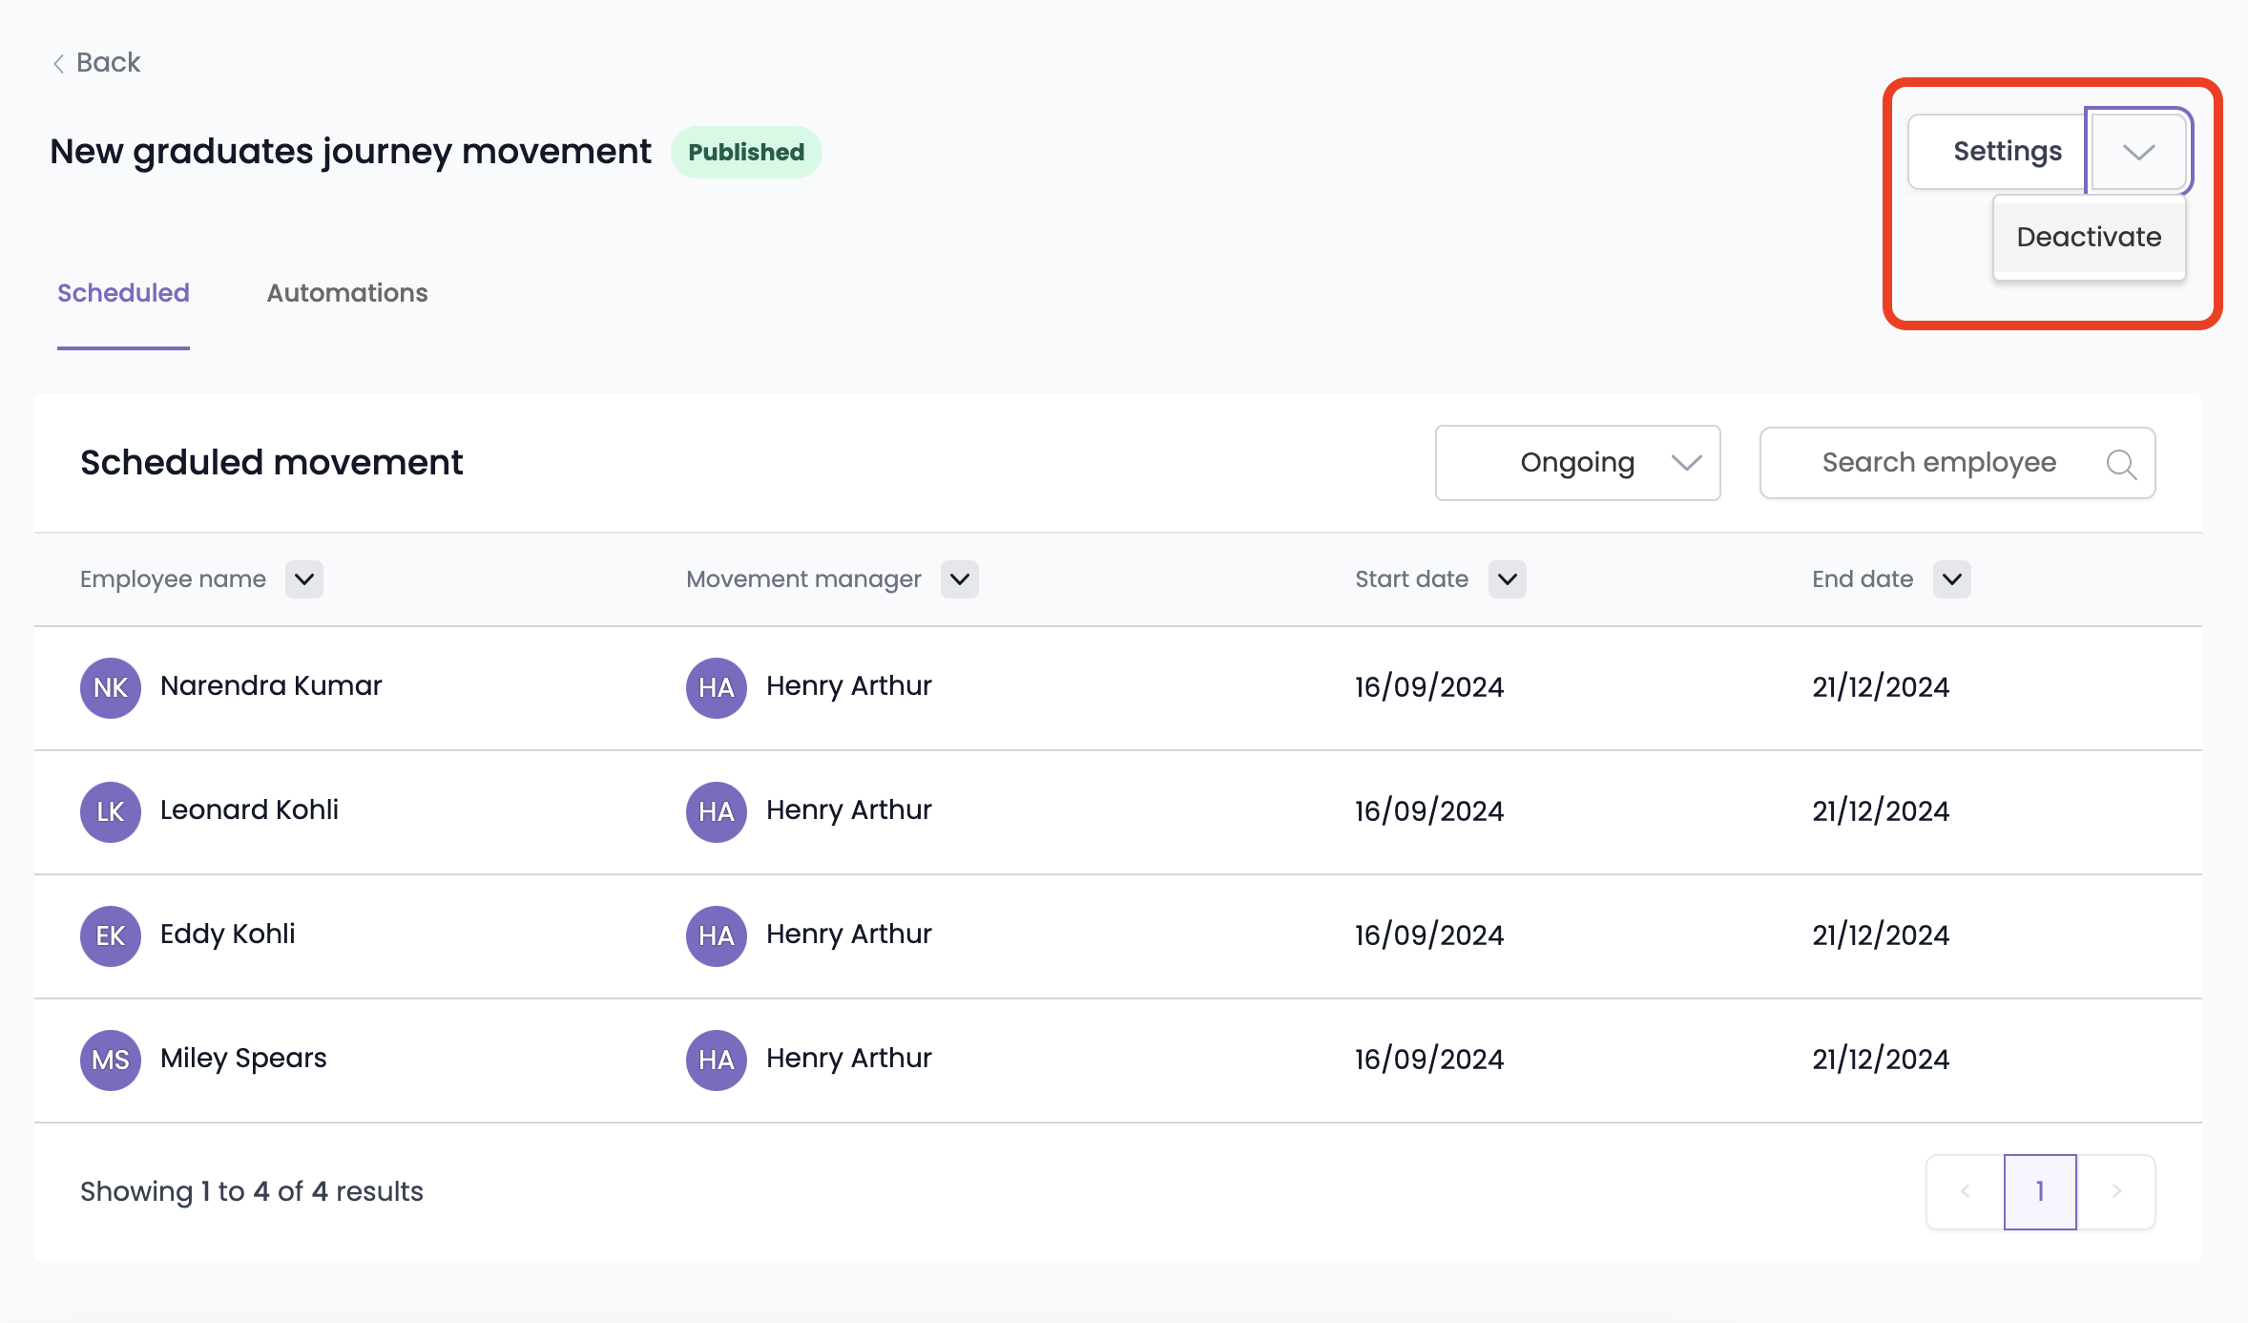This screenshot has width=2248, height=1323.
Task: Click the Start date column header
Action: tap(1411, 579)
